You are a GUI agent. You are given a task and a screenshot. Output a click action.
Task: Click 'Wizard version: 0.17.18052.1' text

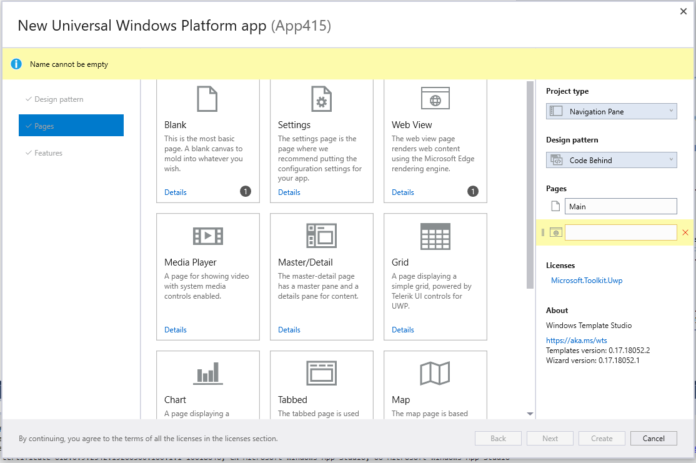[592, 360]
